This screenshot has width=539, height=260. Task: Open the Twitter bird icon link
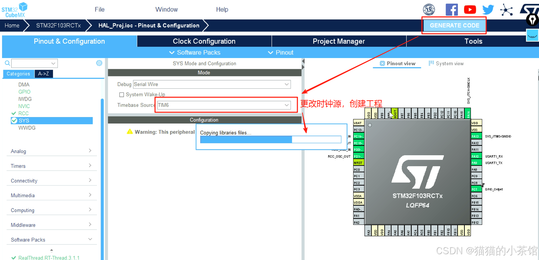tap(488, 10)
